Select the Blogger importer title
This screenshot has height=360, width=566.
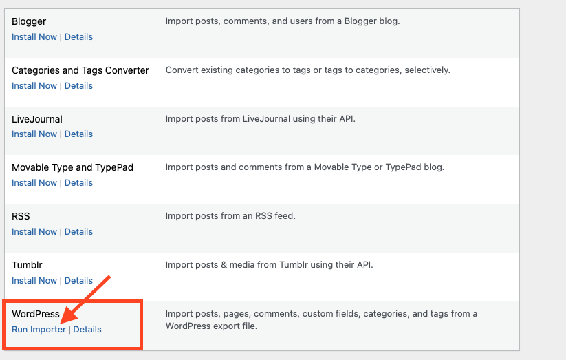[x=29, y=22]
